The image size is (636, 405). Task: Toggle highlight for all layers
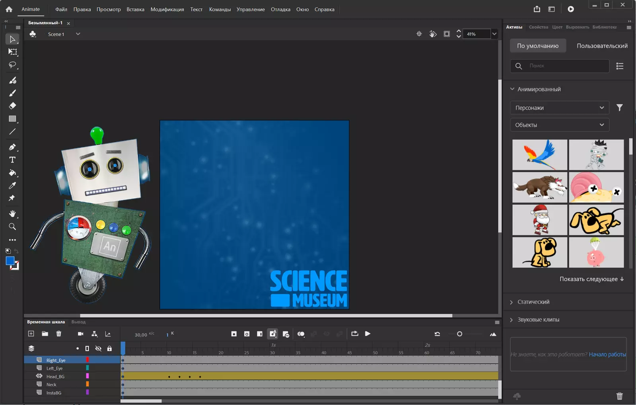pos(78,349)
